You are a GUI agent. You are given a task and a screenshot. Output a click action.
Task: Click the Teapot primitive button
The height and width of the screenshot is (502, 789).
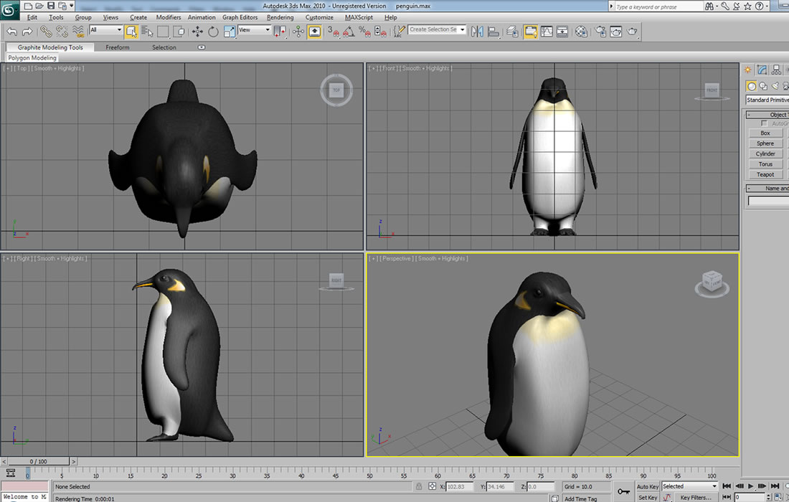click(x=765, y=174)
